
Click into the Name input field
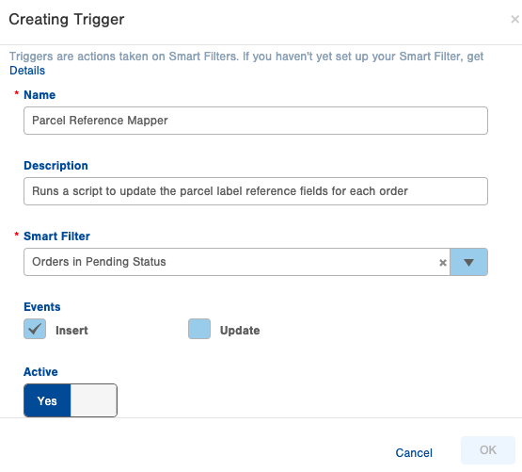[x=256, y=121]
